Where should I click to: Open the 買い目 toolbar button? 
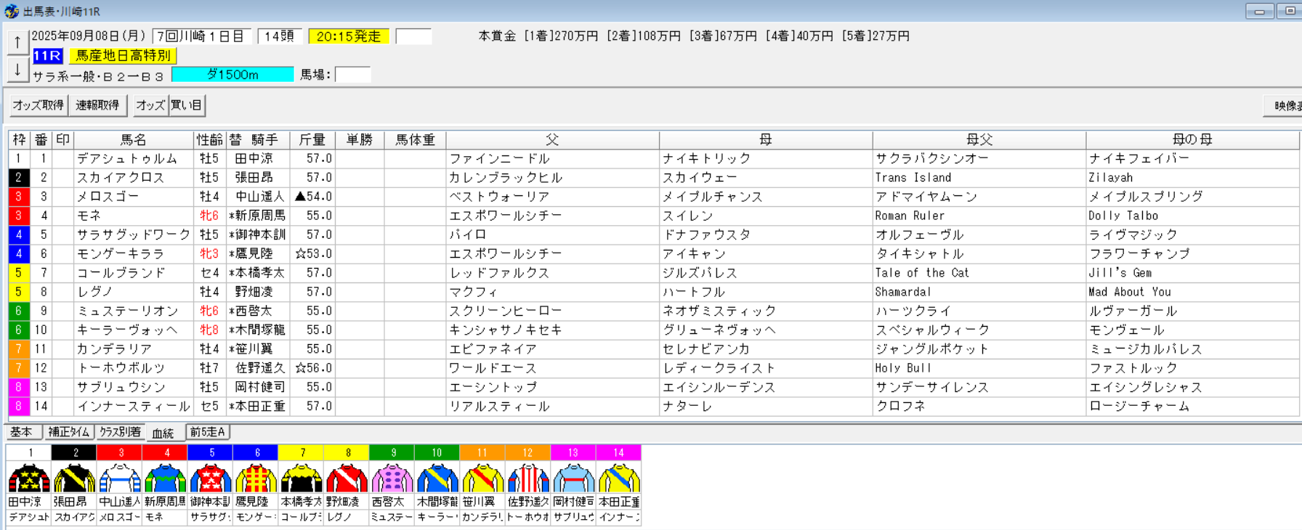click(187, 105)
